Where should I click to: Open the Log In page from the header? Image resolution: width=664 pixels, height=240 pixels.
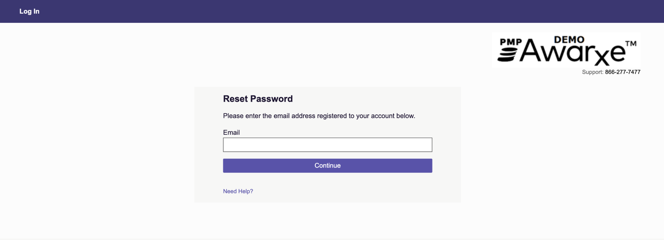click(29, 11)
